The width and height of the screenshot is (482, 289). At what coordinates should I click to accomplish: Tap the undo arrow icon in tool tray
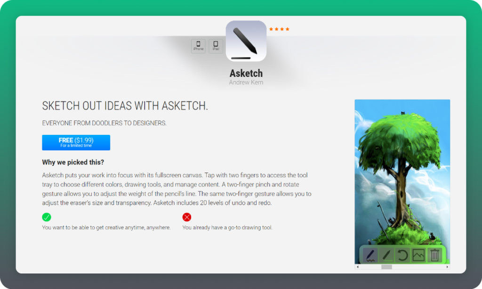[x=402, y=255]
